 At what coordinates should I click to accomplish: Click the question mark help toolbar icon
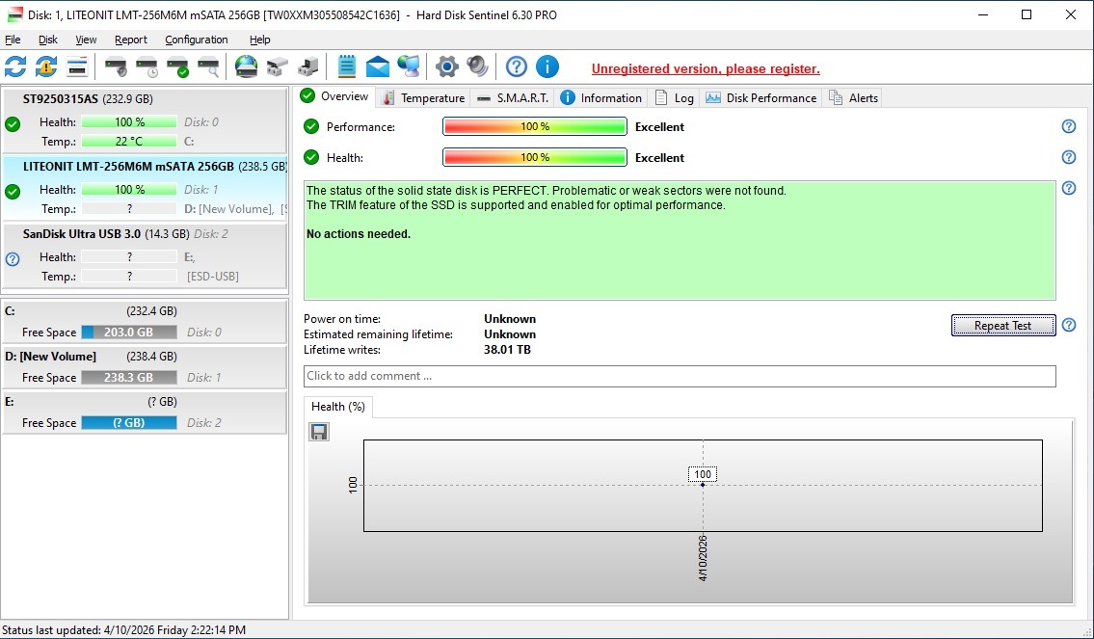(x=517, y=67)
